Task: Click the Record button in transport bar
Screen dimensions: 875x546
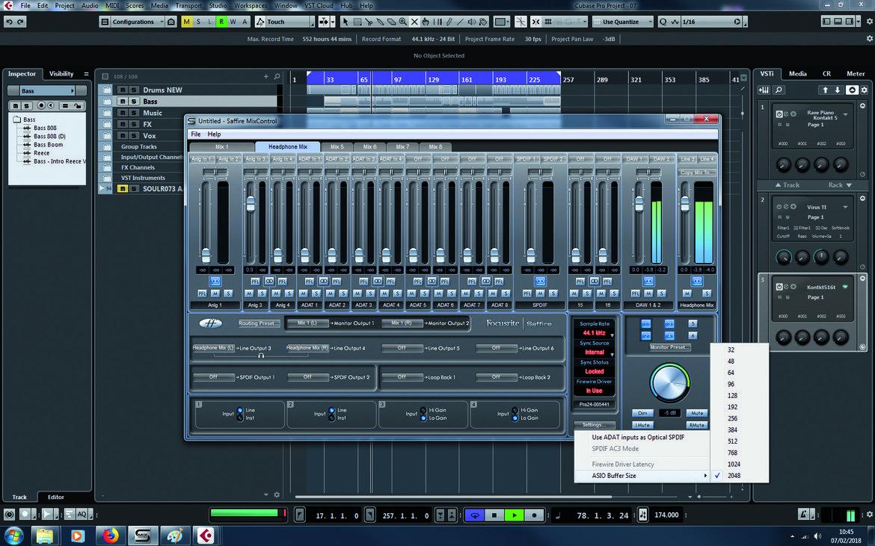Action: (x=534, y=515)
